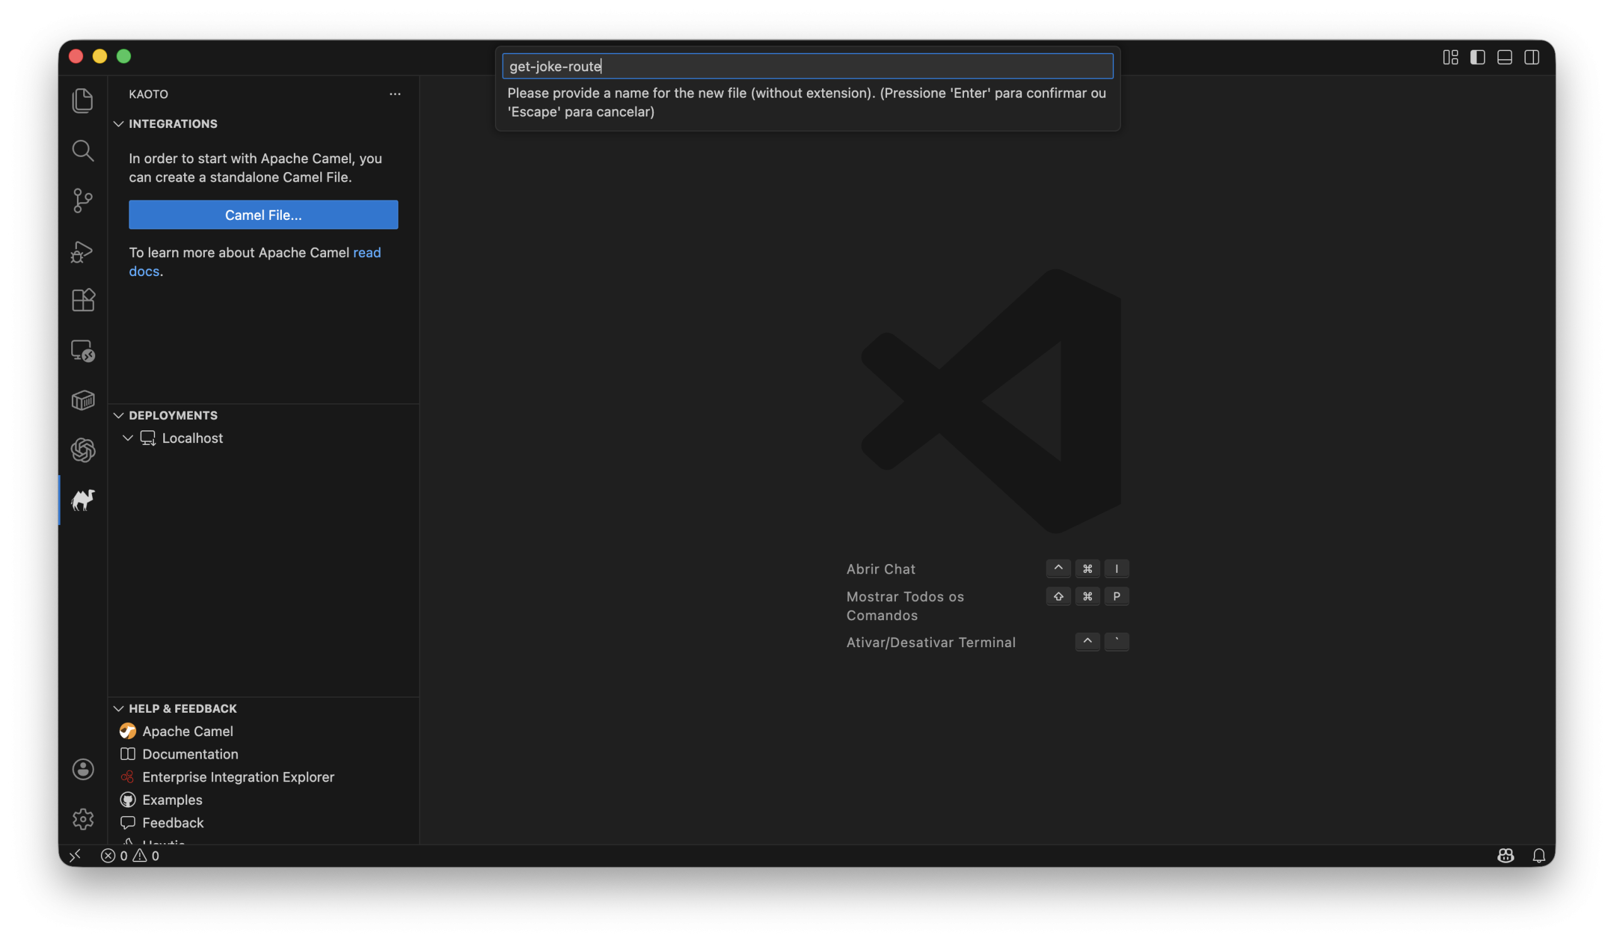Collapse the Deployments section
The width and height of the screenshot is (1614, 944).
[x=119, y=415]
